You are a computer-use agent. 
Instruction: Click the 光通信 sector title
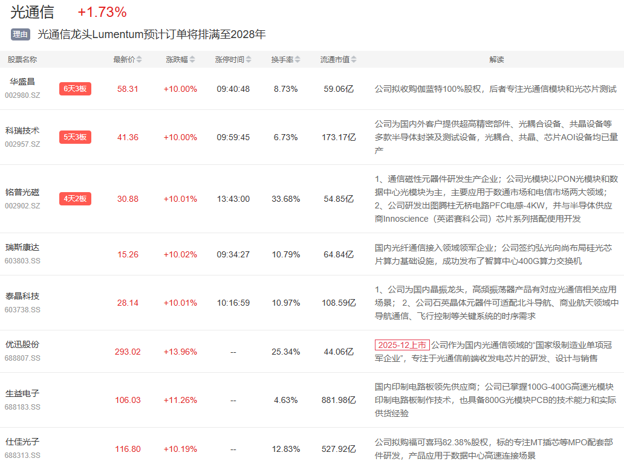(x=32, y=12)
